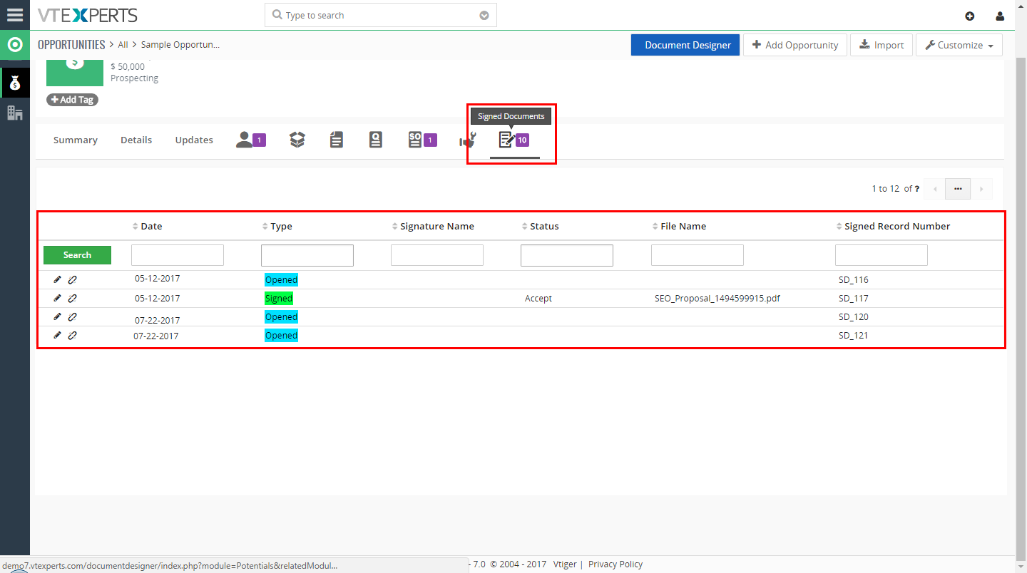Click the VTExperts logo
Screen dimensions: 1027x573
coord(87,15)
